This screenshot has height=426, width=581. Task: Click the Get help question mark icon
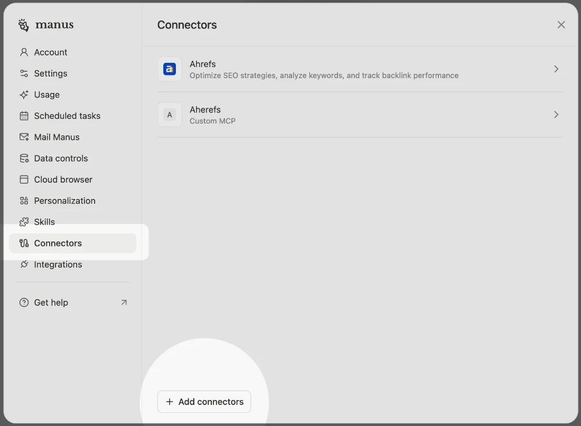(x=24, y=302)
